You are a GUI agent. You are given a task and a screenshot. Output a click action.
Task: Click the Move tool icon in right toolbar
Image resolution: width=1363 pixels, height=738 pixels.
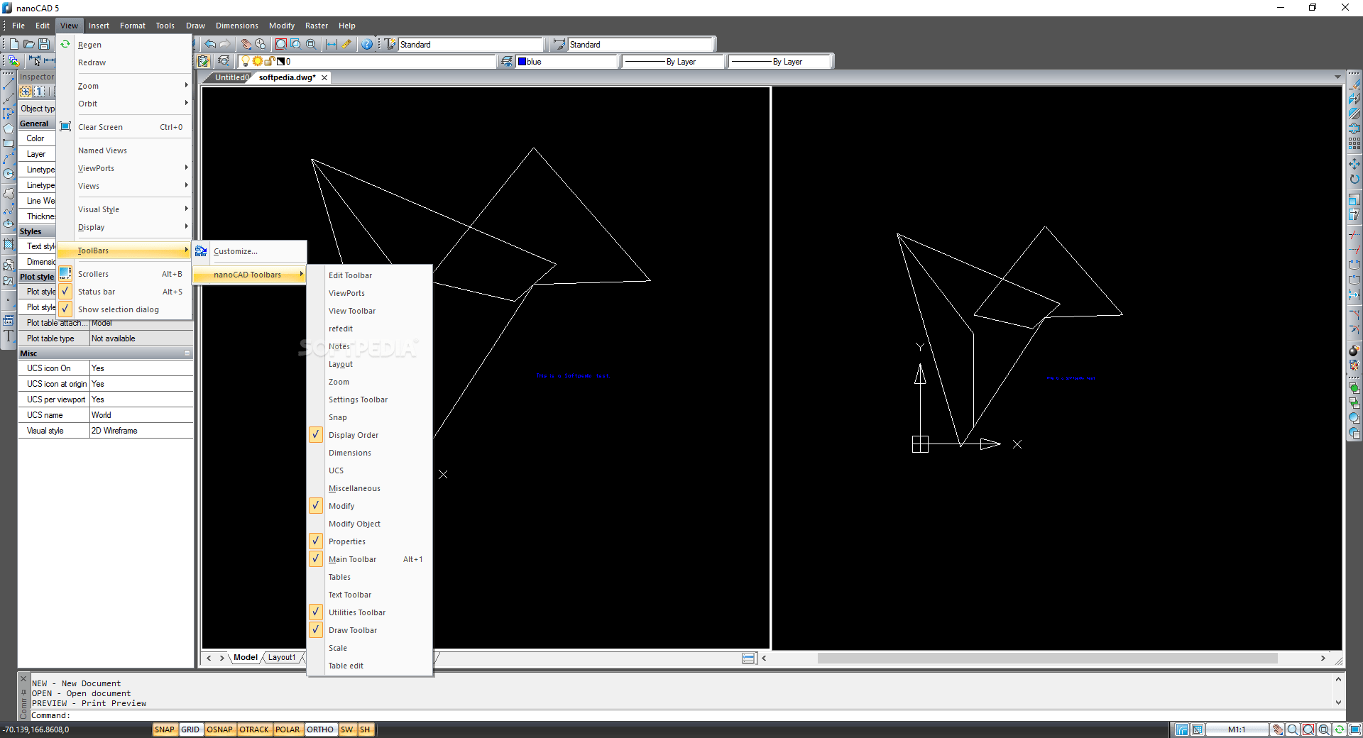tap(1354, 164)
